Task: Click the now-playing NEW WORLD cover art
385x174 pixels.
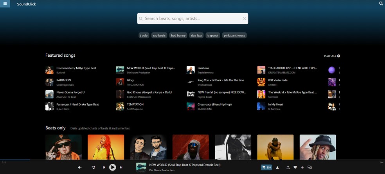Action: [x=141, y=167]
